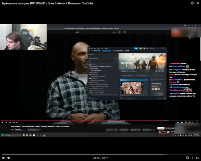Go back in the Steam window

pyautogui.click(x=89, y=51)
